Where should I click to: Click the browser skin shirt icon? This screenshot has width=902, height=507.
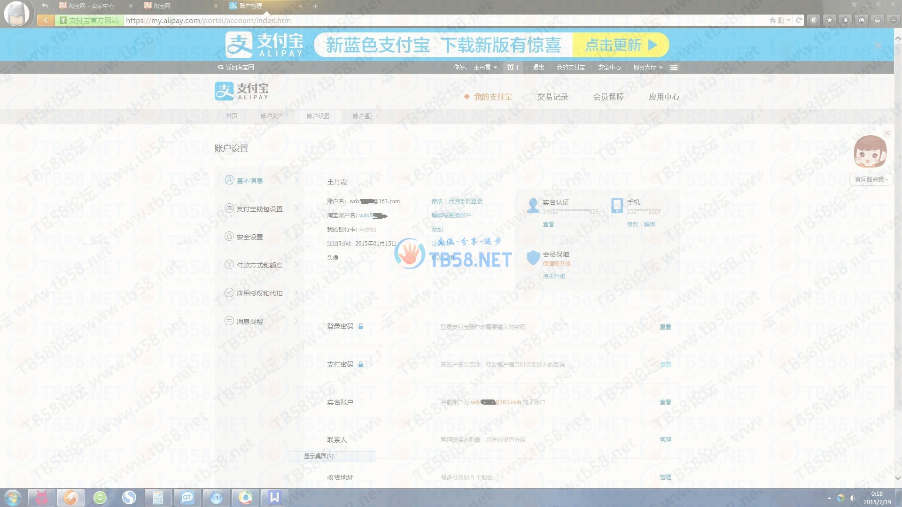pos(854,4)
